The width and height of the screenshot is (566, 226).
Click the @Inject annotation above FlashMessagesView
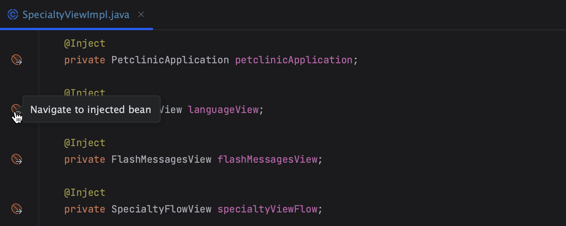[x=85, y=143]
